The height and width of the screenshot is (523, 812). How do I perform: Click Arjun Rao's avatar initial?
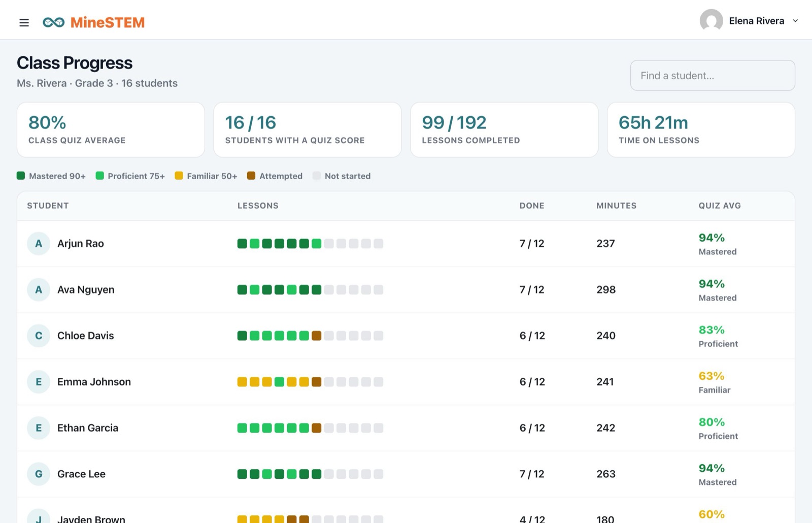[39, 244]
